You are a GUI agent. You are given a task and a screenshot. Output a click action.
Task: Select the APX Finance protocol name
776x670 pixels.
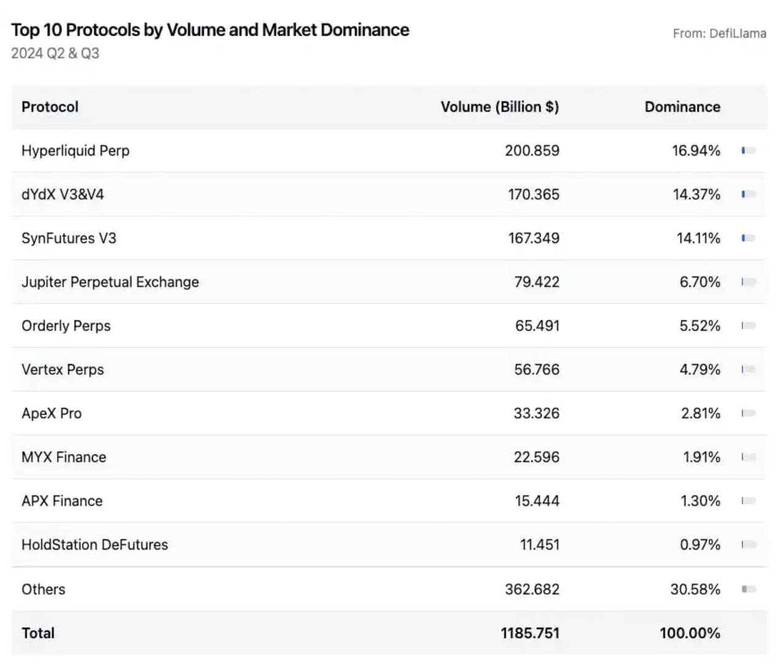[62, 501]
